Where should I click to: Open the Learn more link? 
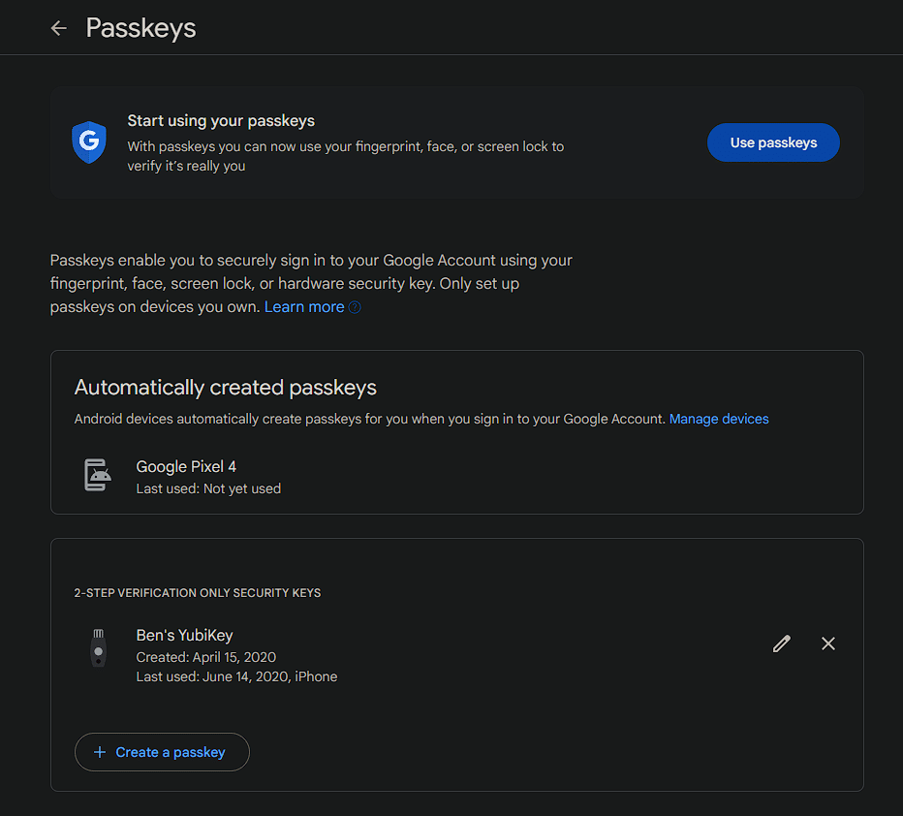tap(304, 307)
